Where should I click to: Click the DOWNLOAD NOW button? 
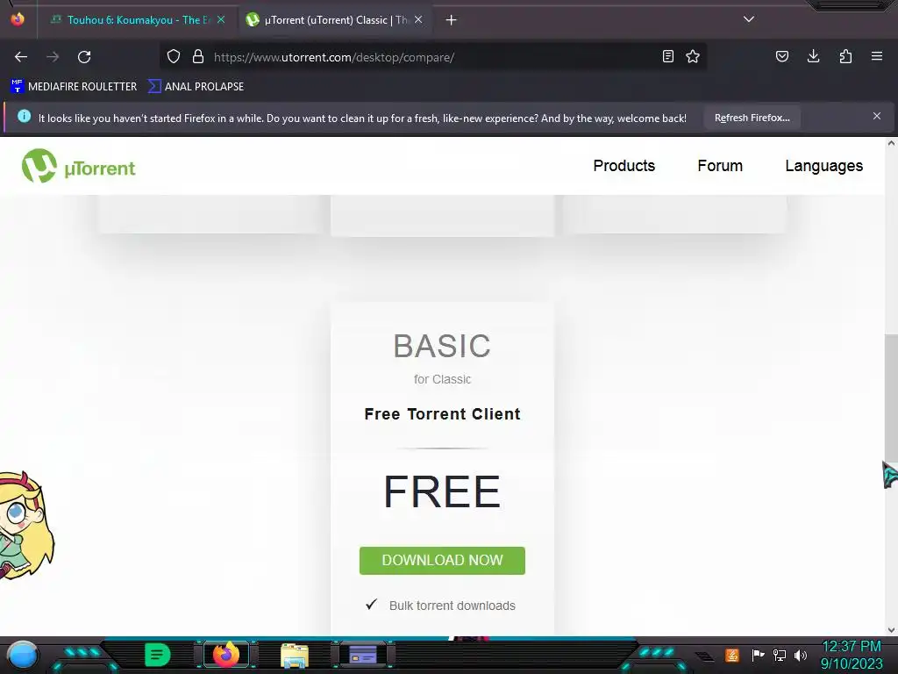click(x=442, y=561)
